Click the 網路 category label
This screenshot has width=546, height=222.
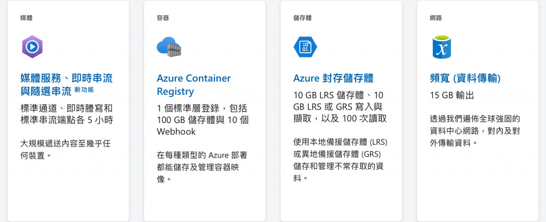click(x=436, y=18)
